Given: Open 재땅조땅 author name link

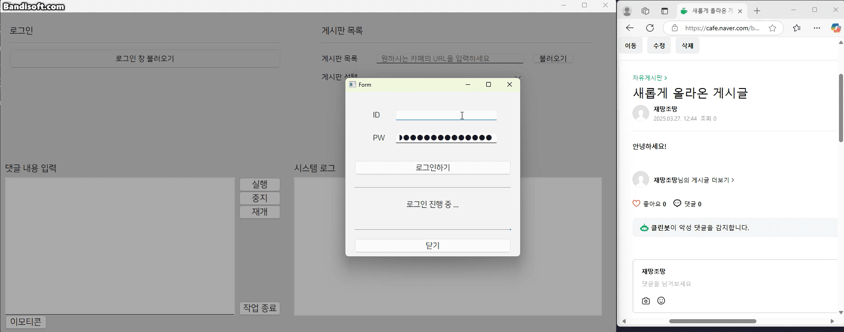Looking at the screenshot, I should pos(666,109).
